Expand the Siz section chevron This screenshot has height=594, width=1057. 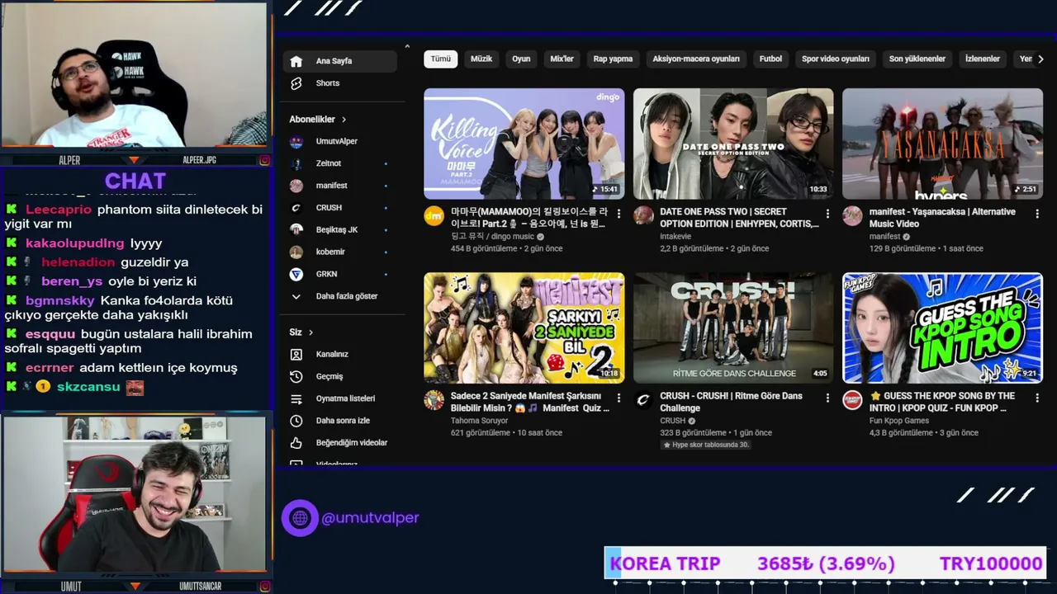point(310,332)
